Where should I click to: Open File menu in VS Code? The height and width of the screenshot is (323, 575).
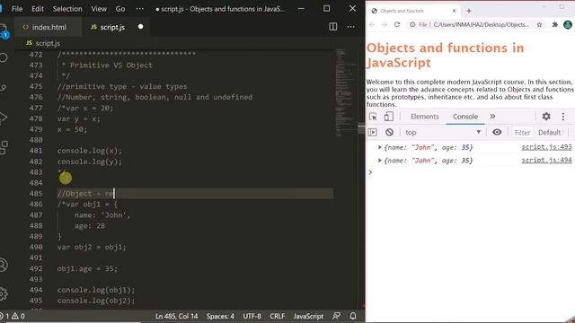17,9
